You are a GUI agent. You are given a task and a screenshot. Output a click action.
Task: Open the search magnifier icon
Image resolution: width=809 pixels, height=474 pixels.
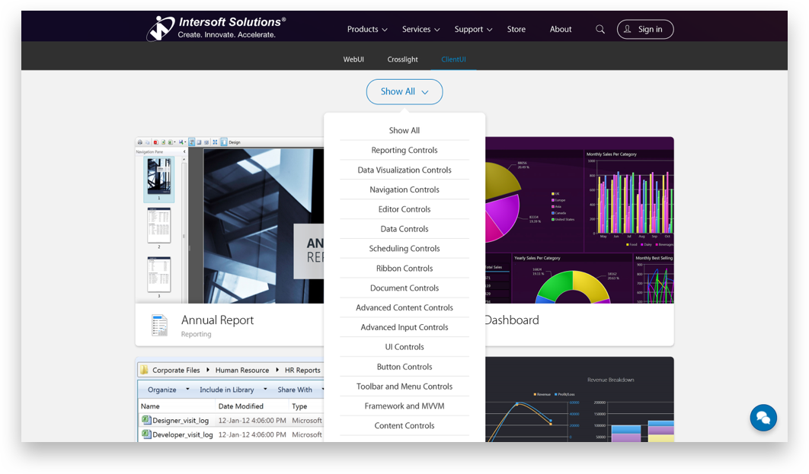coord(600,30)
